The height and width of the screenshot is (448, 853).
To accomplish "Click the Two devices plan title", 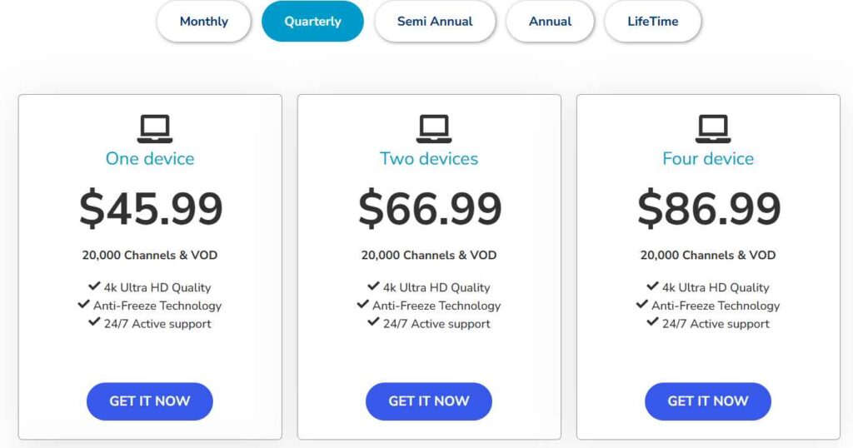I will coord(429,158).
